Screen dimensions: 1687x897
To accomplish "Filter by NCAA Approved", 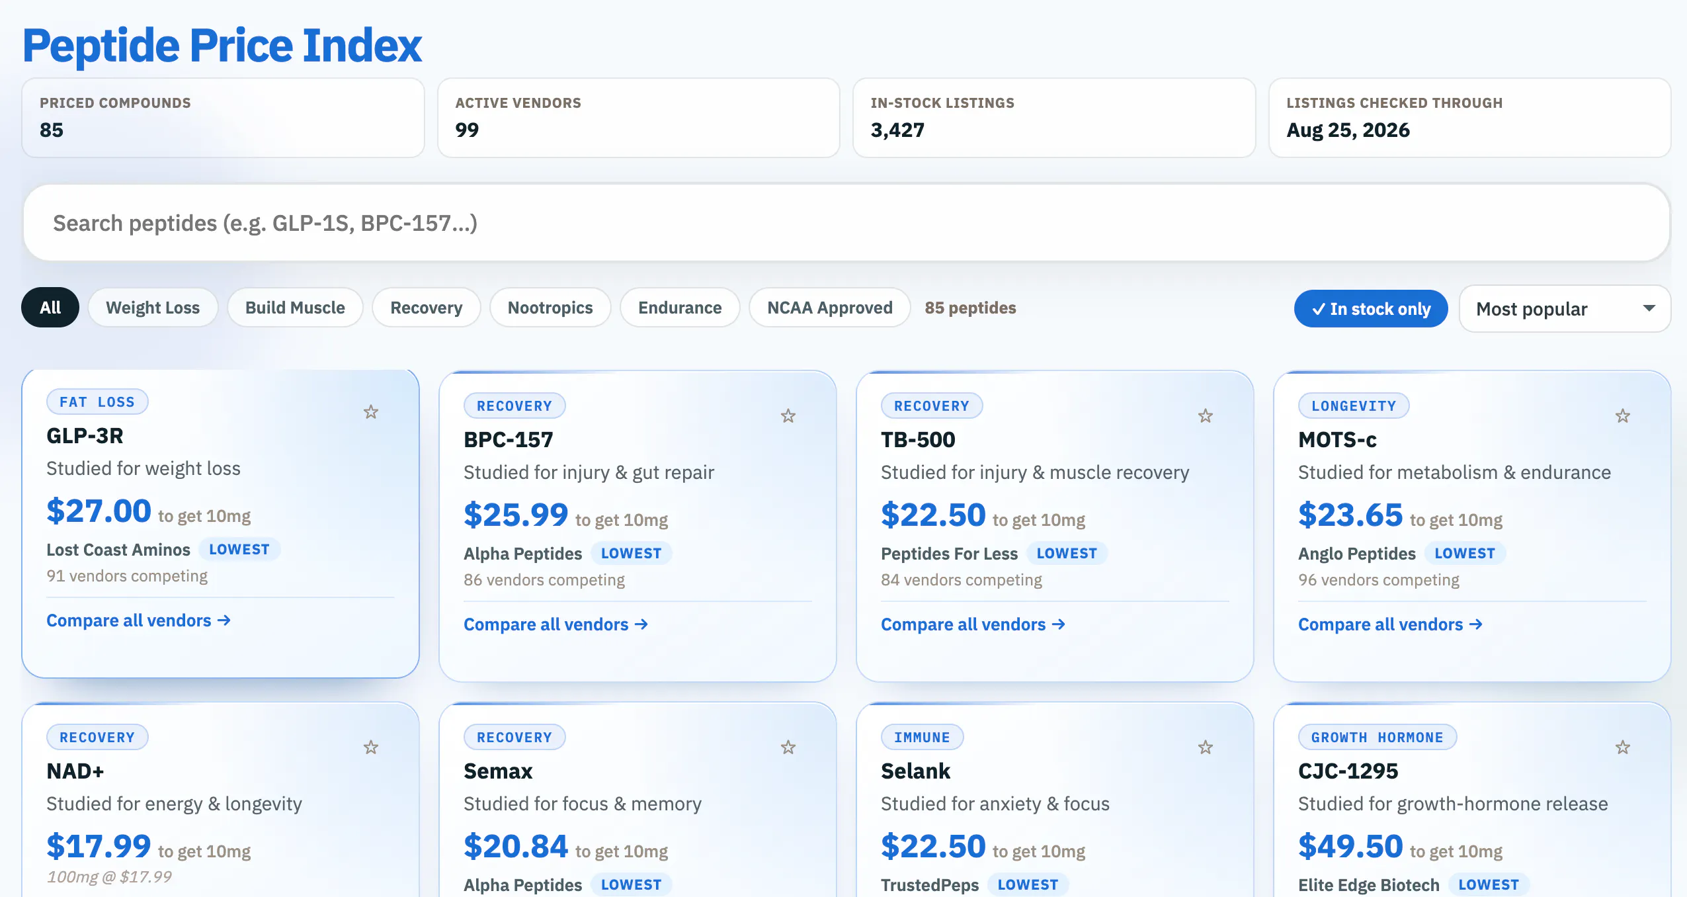I will [830, 308].
